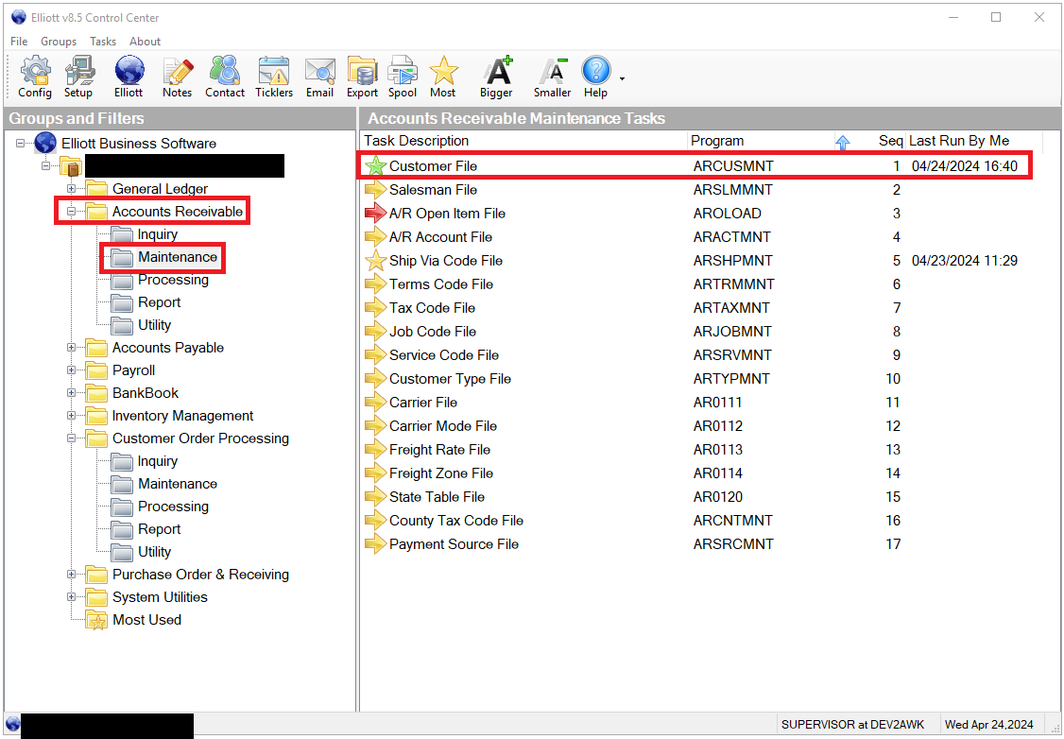Image resolution: width=1064 pixels, height=739 pixels.
Task: Click the Most star toolbar icon
Action: (443, 77)
